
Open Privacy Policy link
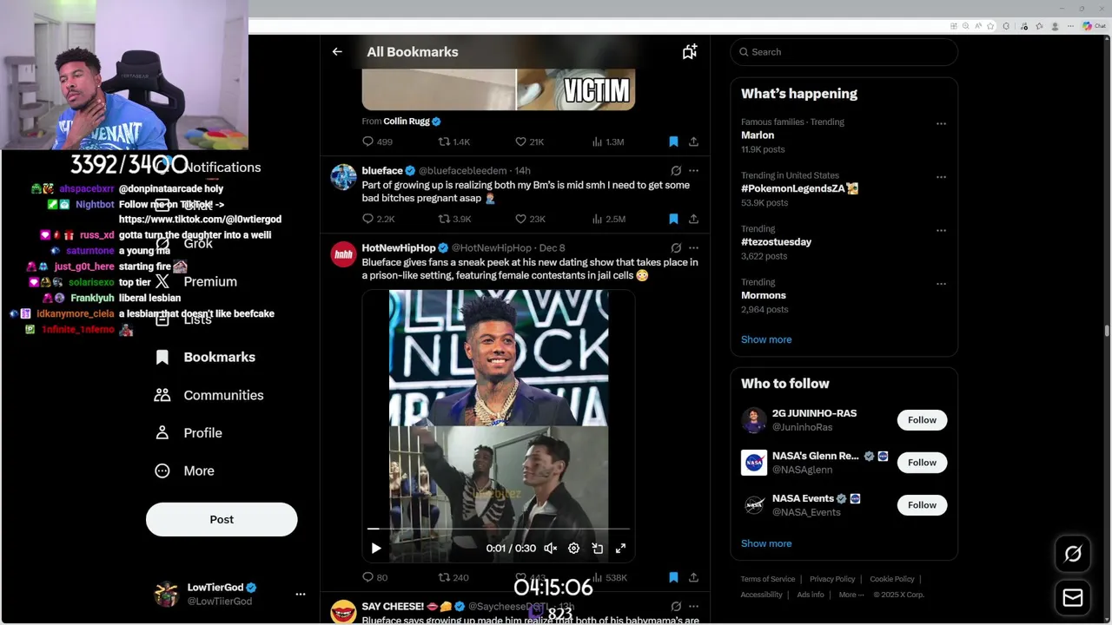coord(832,579)
